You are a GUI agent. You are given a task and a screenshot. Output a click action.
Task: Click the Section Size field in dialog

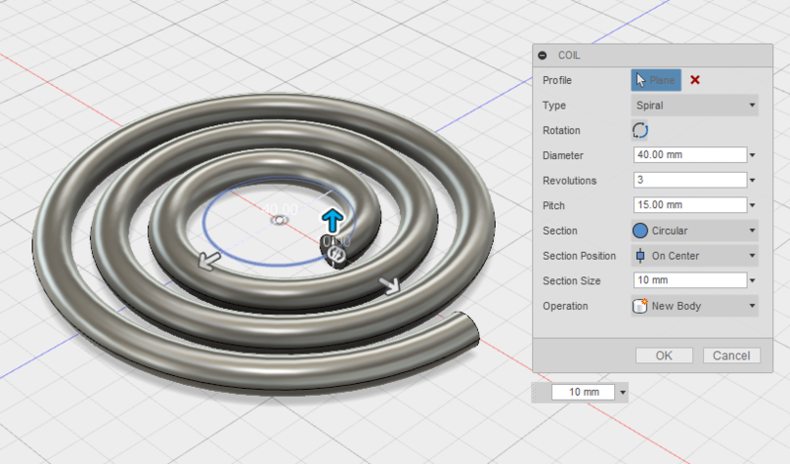coord(689,280)
